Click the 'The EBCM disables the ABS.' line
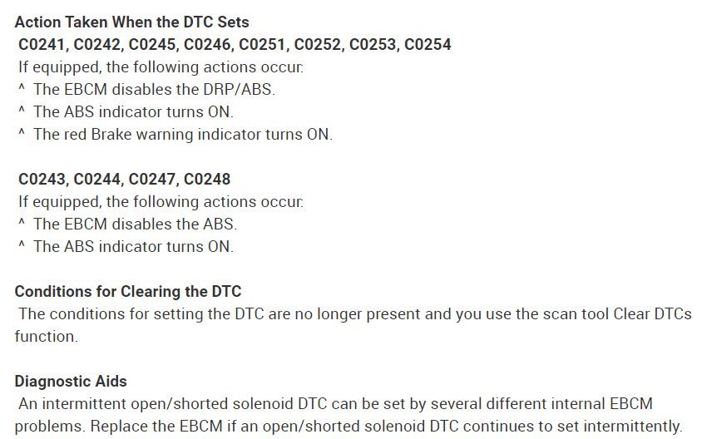The image size is (707, 439). point(135,224)
